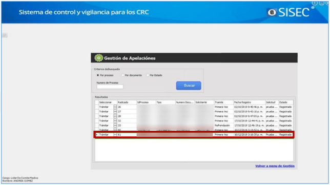330x185 pixels.
Task: Click the exclamation circle icon in the top banner
Action: [x=315, y=3]
